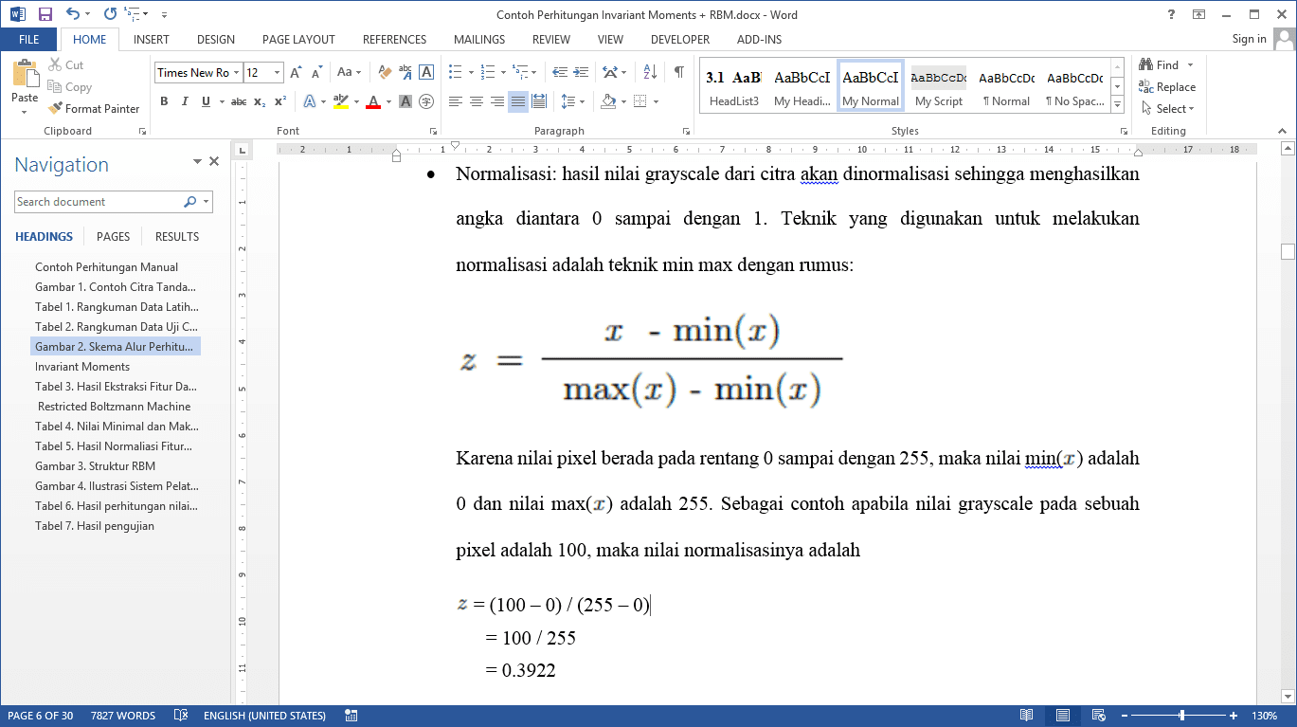Screen dimensions: 1297x727
Task: Click the Show/Hide paragraph marks icon
Action: coord(678,72)
